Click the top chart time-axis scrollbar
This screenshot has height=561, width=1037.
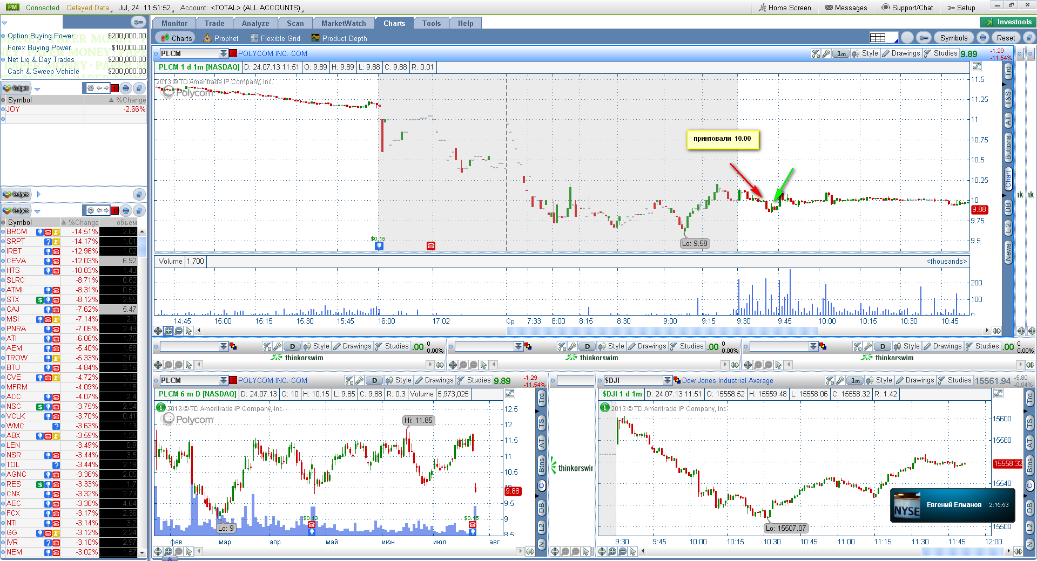[662, 330]
